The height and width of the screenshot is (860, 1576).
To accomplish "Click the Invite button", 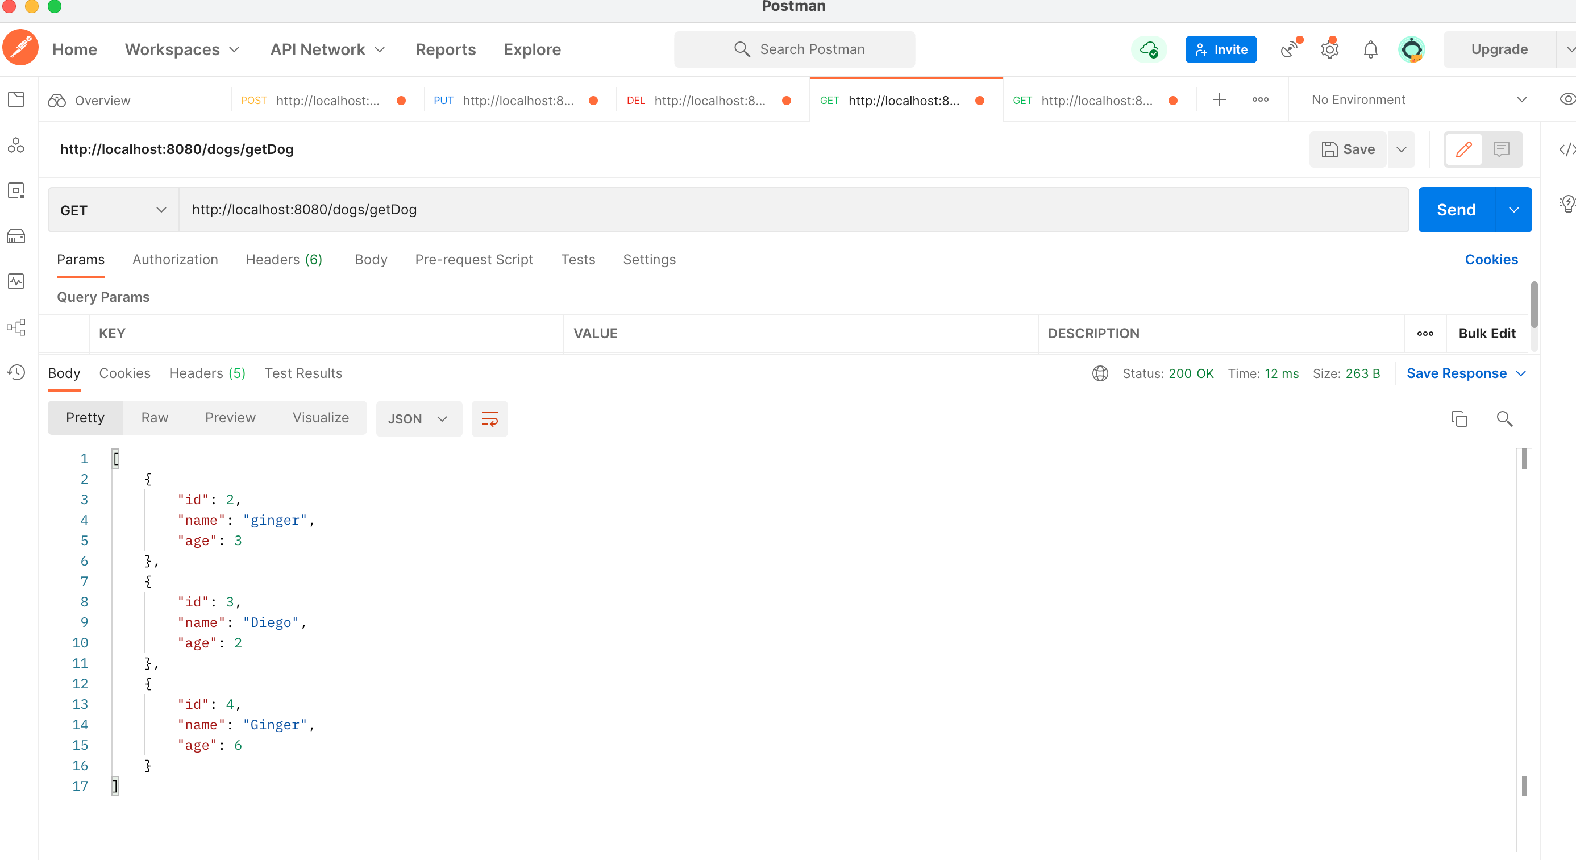I will pos(1221,49).
